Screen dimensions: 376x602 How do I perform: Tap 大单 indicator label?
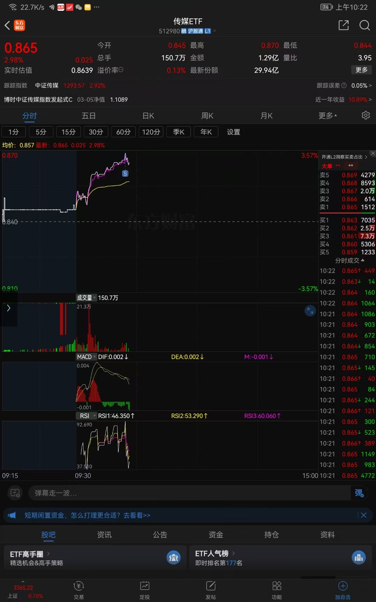[x=327, y=166]
